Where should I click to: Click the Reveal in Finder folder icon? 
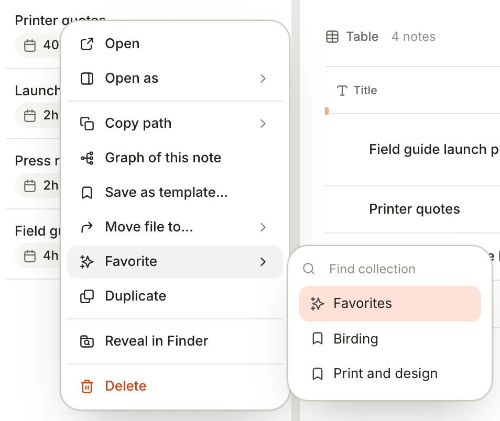[x=86, y=341]
